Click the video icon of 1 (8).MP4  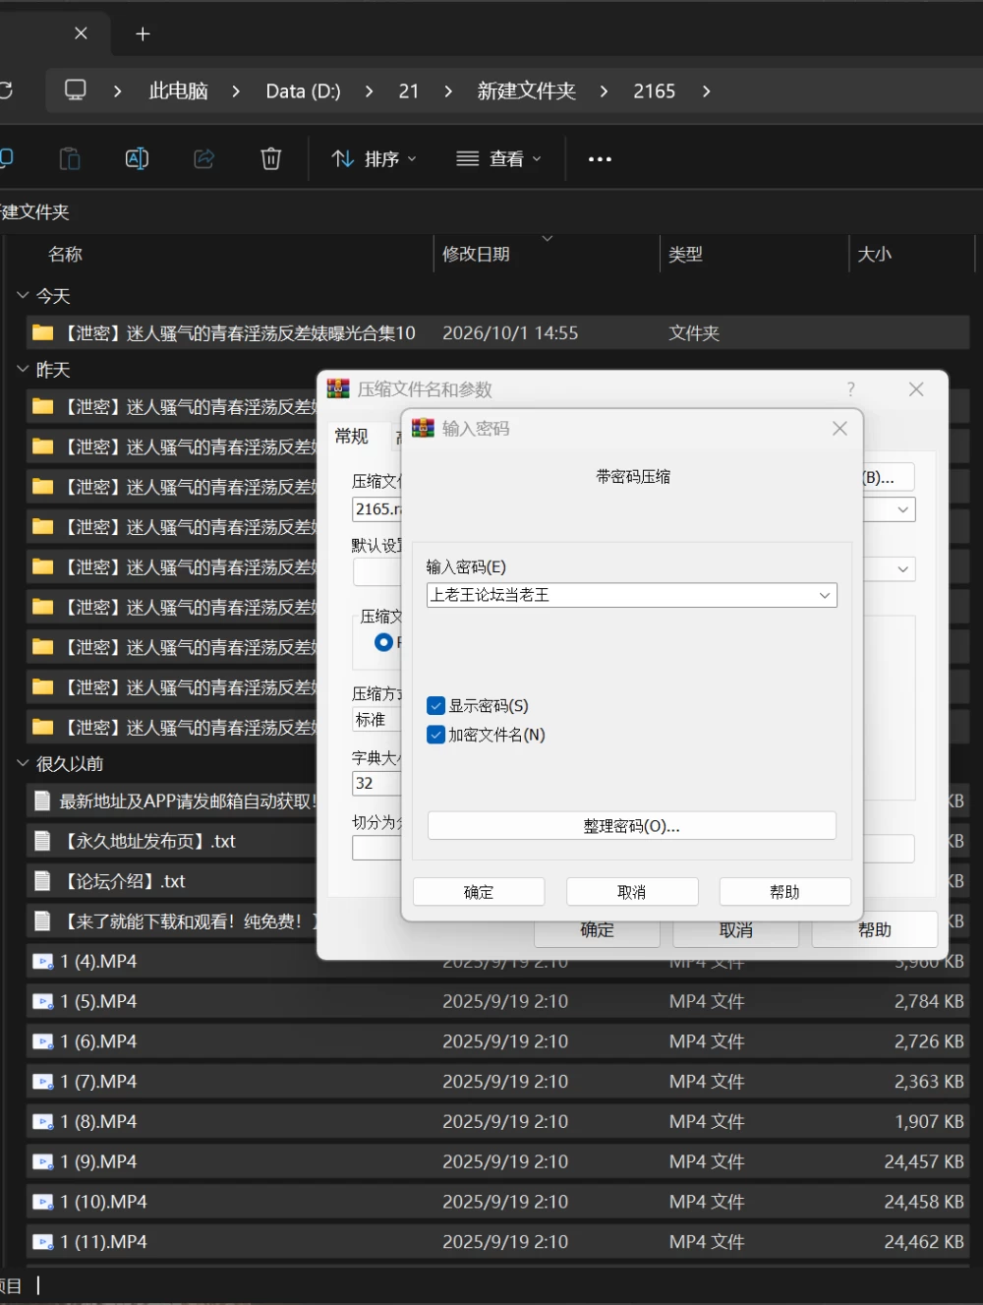43,1122
